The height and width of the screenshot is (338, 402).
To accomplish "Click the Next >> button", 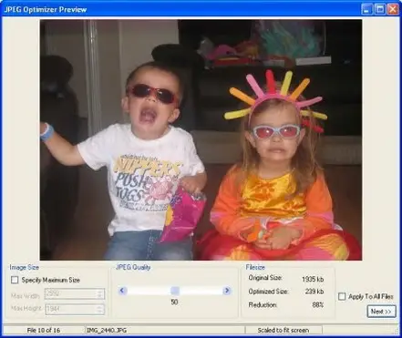I will (381, 312).
